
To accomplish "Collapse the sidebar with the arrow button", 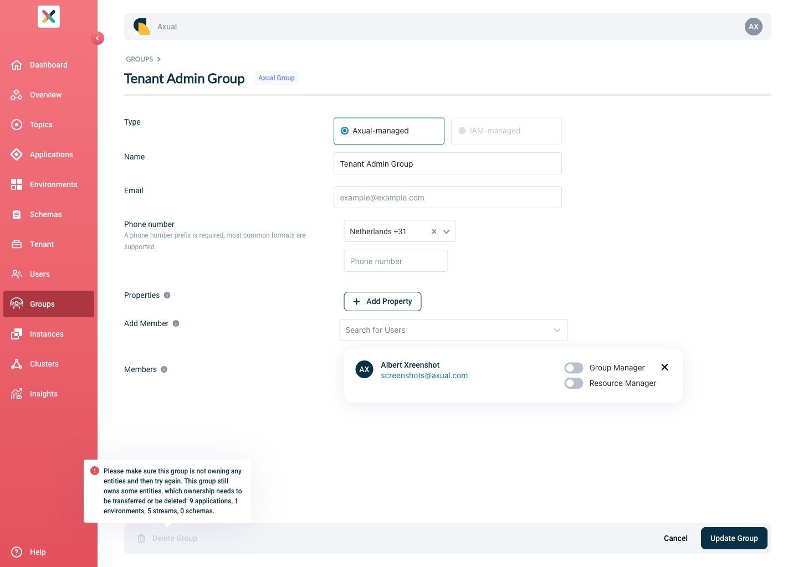I will click(98, 38).
